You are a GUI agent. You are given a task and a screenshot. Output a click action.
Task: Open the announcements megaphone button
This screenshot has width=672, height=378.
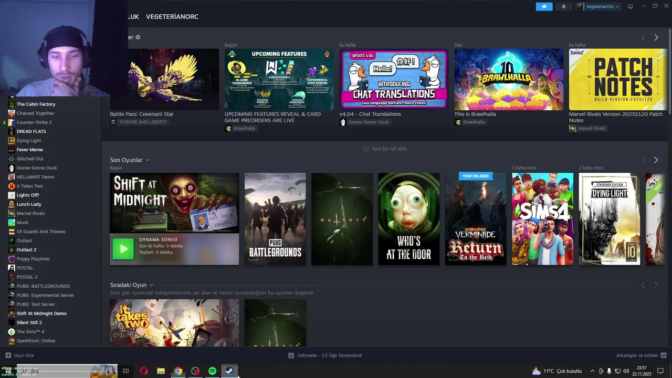544,7
